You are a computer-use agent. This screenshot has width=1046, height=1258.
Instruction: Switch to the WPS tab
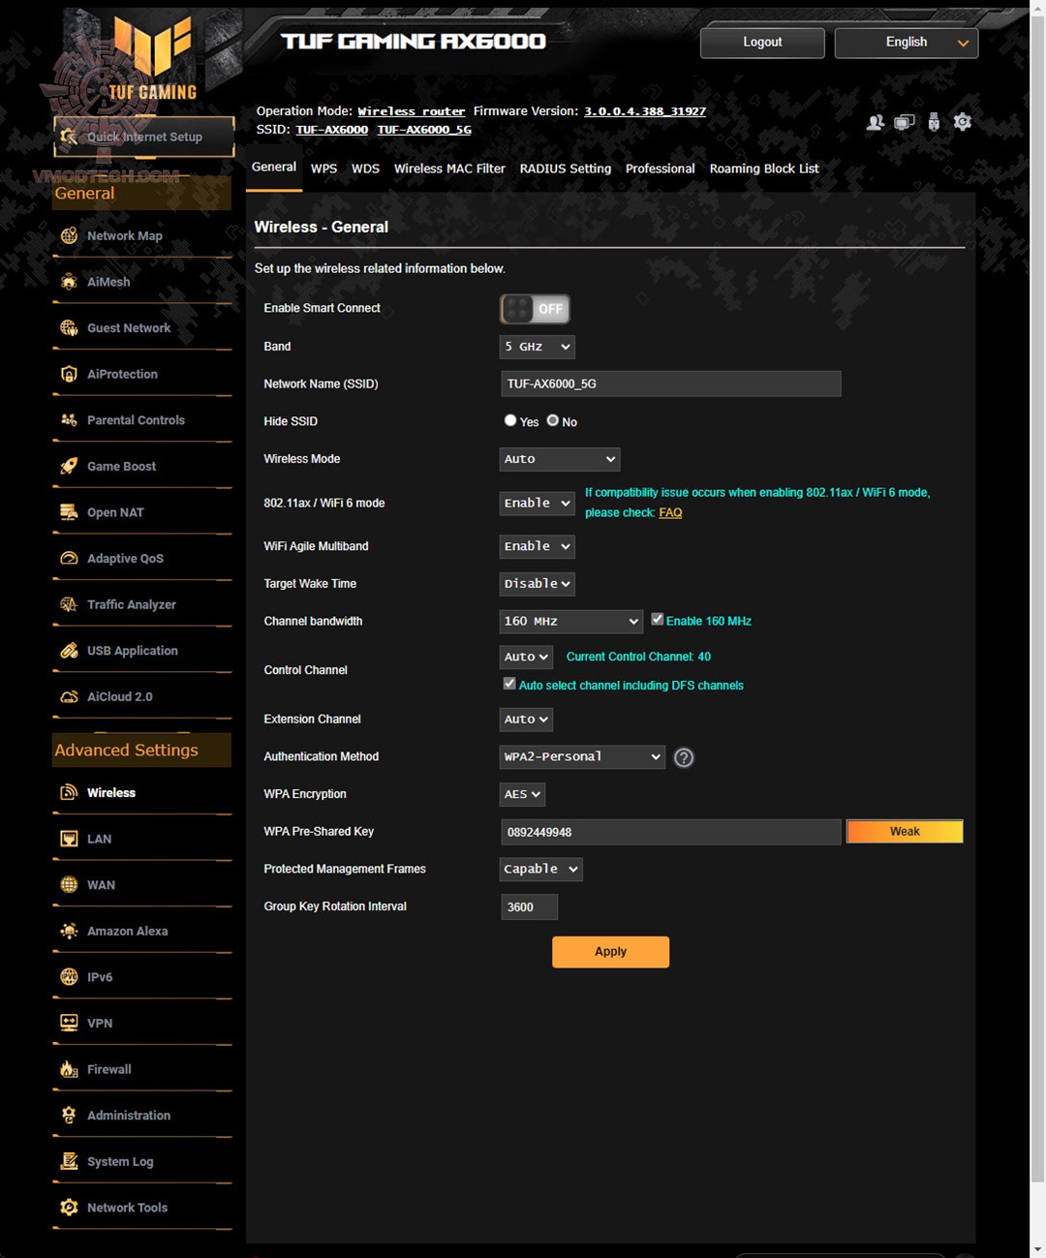pyautogui.click(x=323, y=169)
